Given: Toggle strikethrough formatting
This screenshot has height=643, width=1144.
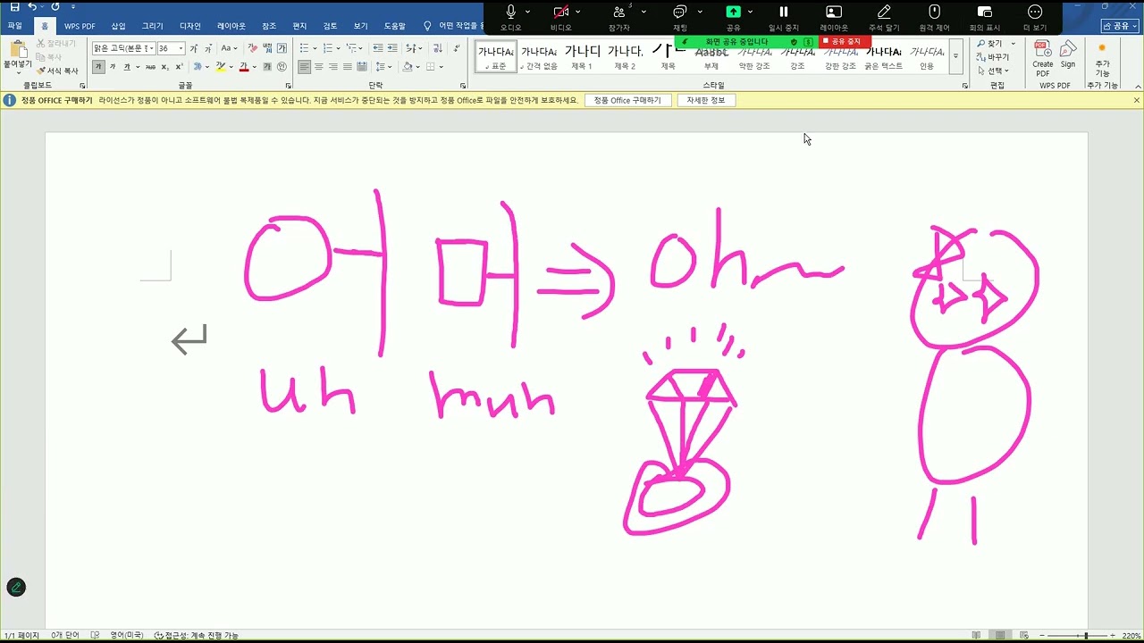Looking at the screenshot, I should click(x=150, y=67).
